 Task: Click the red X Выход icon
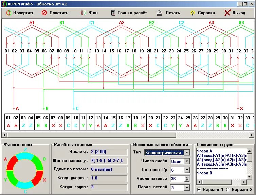click(227, 13)
